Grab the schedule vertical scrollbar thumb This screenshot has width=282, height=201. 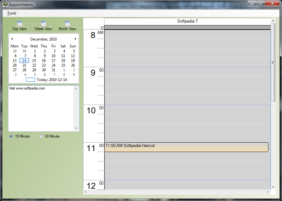(273, 62)
